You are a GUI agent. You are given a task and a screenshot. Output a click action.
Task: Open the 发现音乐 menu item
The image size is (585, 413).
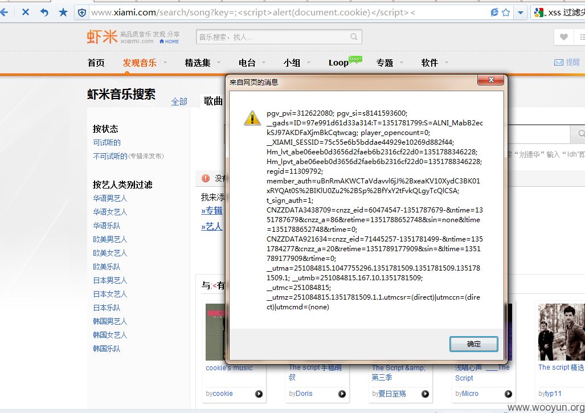click(140, 63)
